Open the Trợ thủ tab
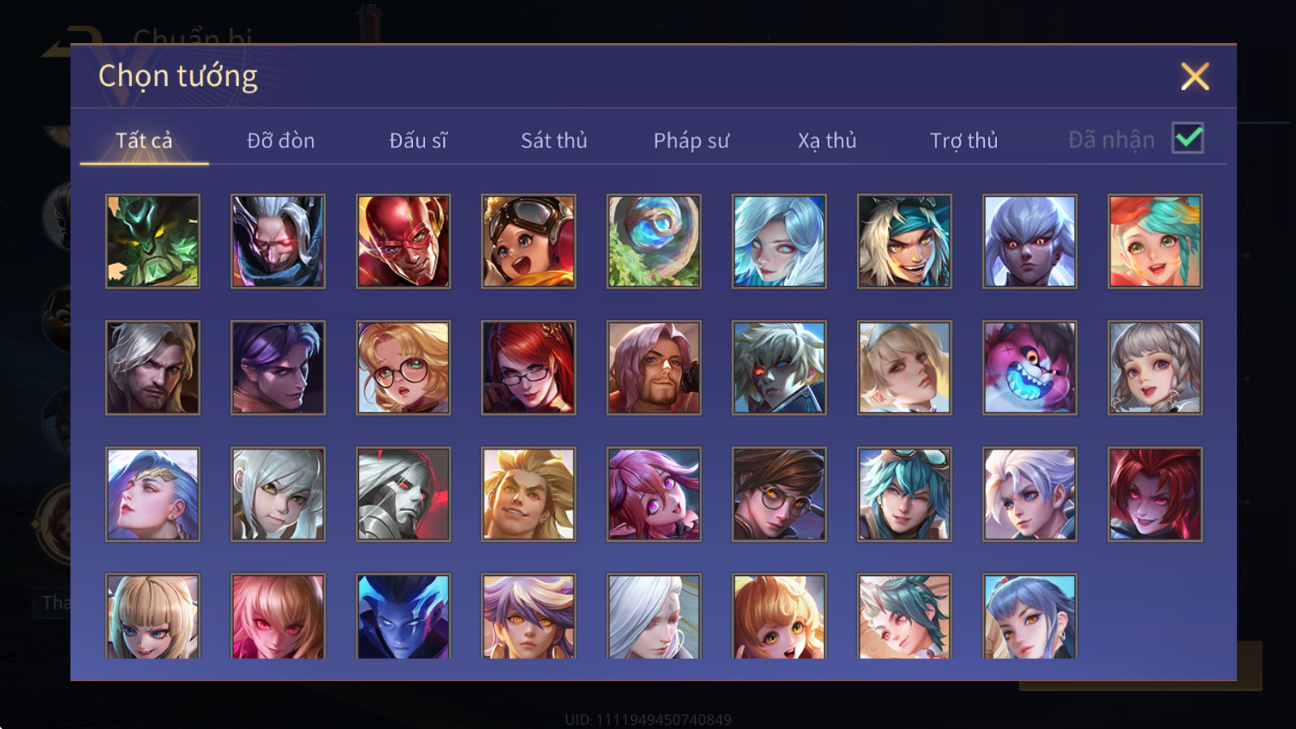Viewport: 1296px width, 729px height. 964,141
